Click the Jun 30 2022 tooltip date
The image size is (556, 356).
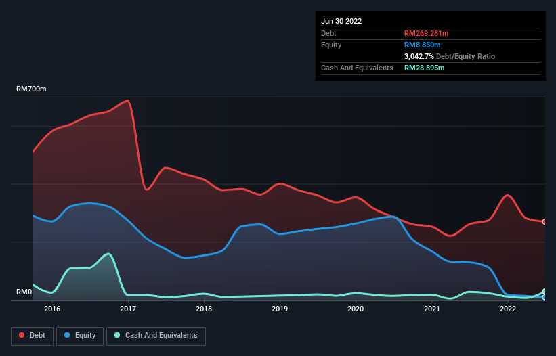(341, 21)
